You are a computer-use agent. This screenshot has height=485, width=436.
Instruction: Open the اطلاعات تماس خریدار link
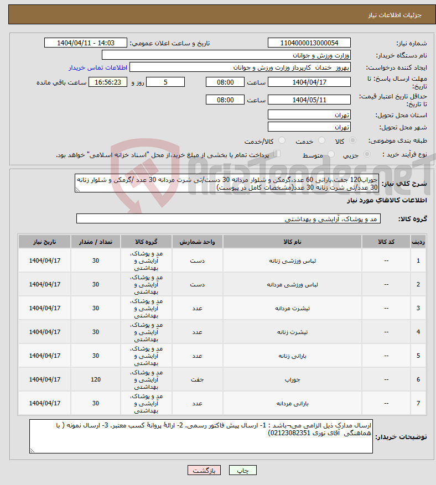(98, 67)
